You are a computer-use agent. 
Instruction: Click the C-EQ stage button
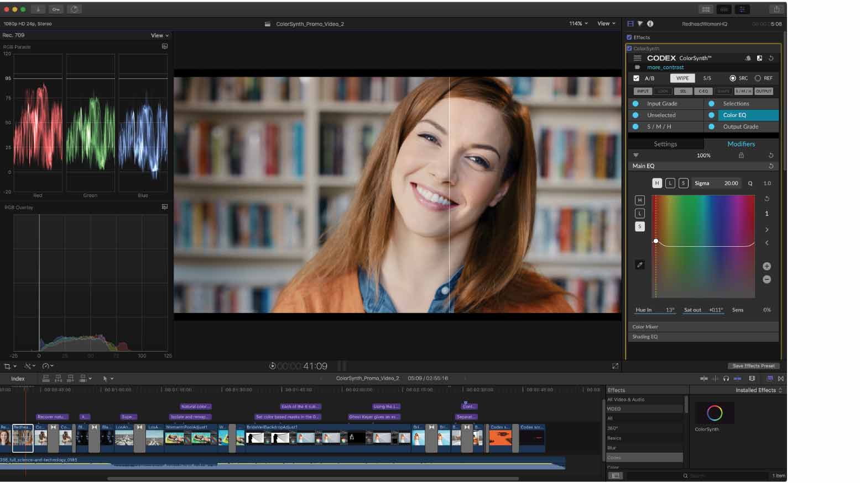tap(703, 91)
